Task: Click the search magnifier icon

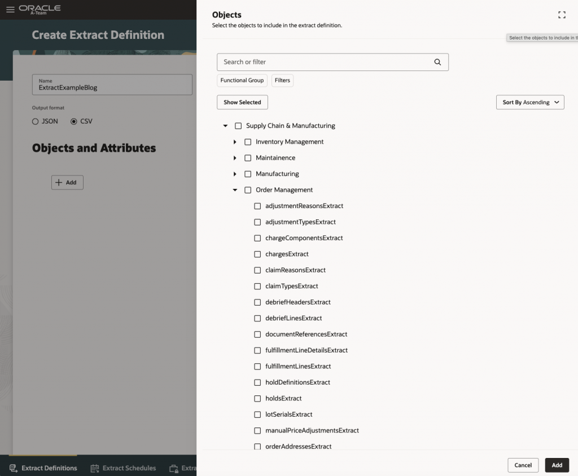Action: coord(437,62)
